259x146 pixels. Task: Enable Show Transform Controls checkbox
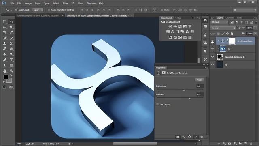point(49,10)
